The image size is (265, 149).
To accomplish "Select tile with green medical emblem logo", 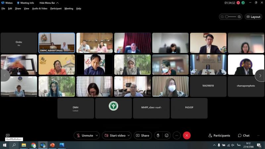I will [x=113, y=108].
